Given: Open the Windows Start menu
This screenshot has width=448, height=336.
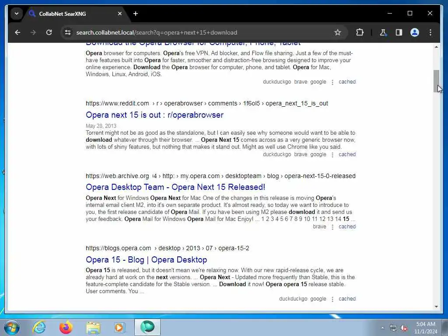Looking at the screenshot, I should click(x=12, y=327).
